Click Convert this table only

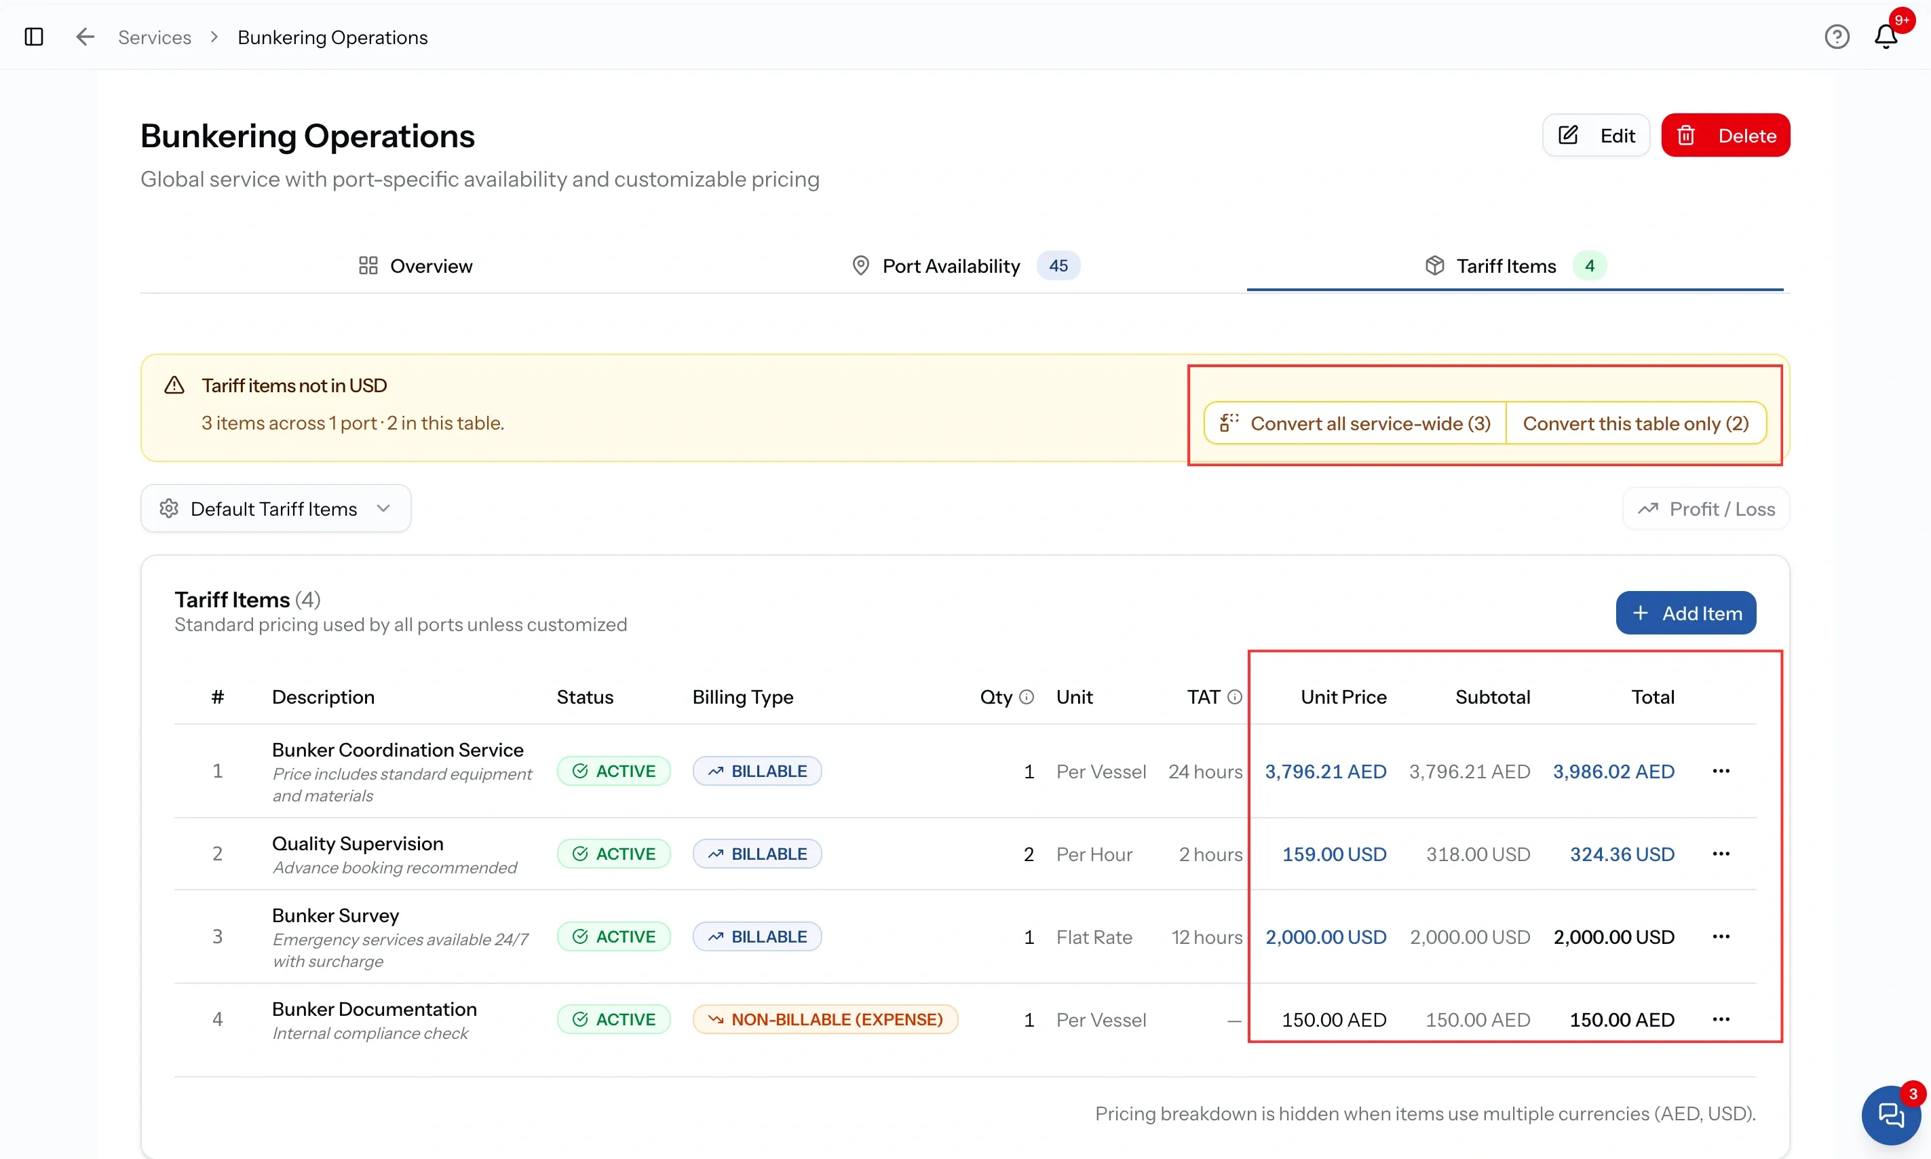click(1635, 423)
